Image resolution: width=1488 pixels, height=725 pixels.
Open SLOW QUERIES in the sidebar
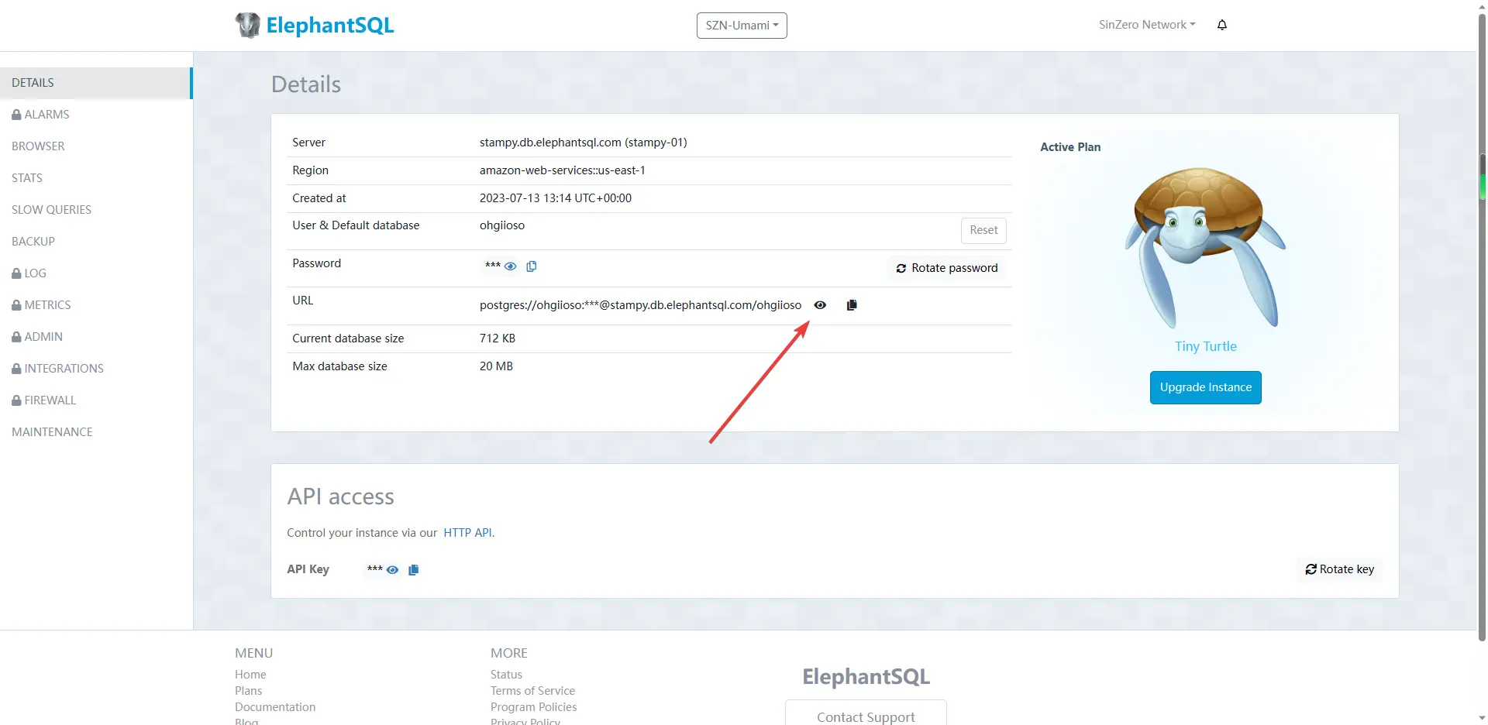tap(95, 210)
